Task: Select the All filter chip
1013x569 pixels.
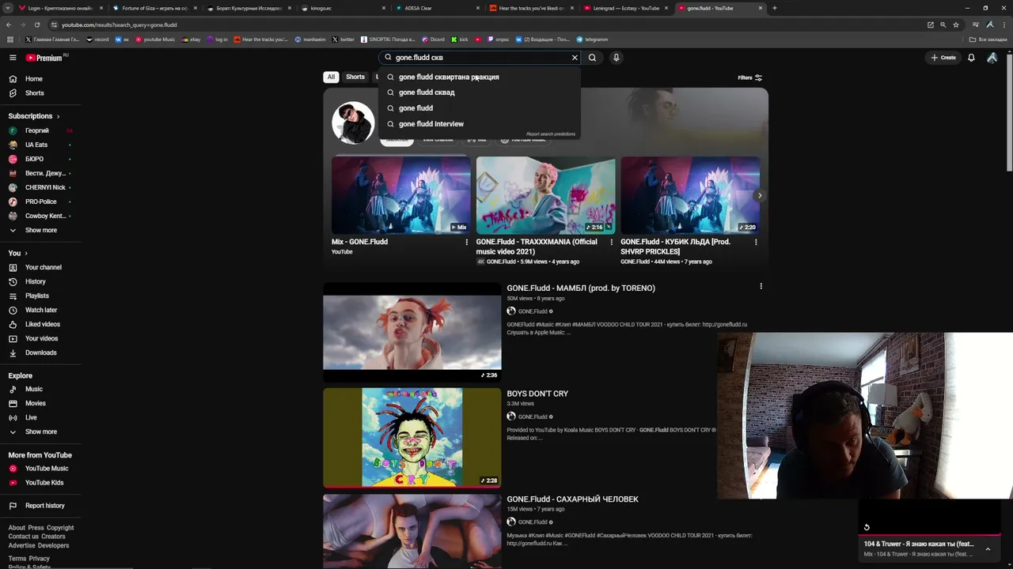Action: click(331, 77)
